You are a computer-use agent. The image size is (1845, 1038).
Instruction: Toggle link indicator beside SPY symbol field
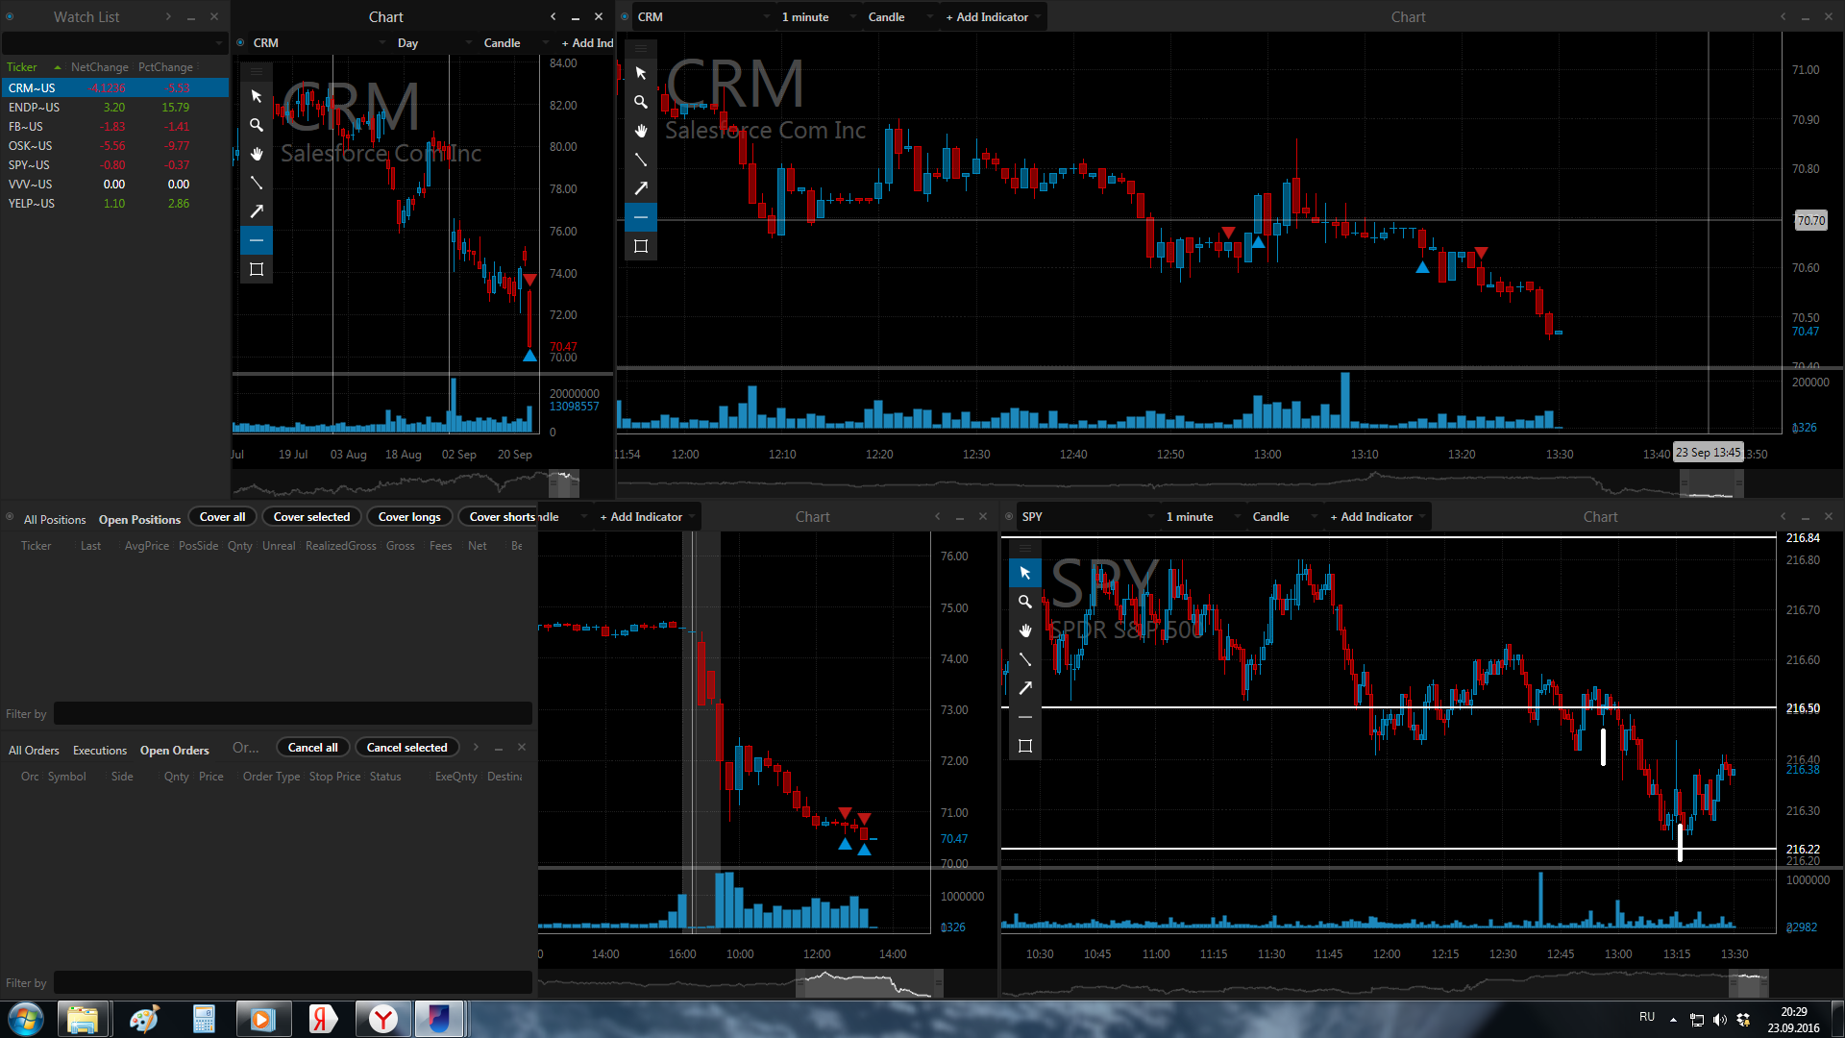pos(1009,517)
